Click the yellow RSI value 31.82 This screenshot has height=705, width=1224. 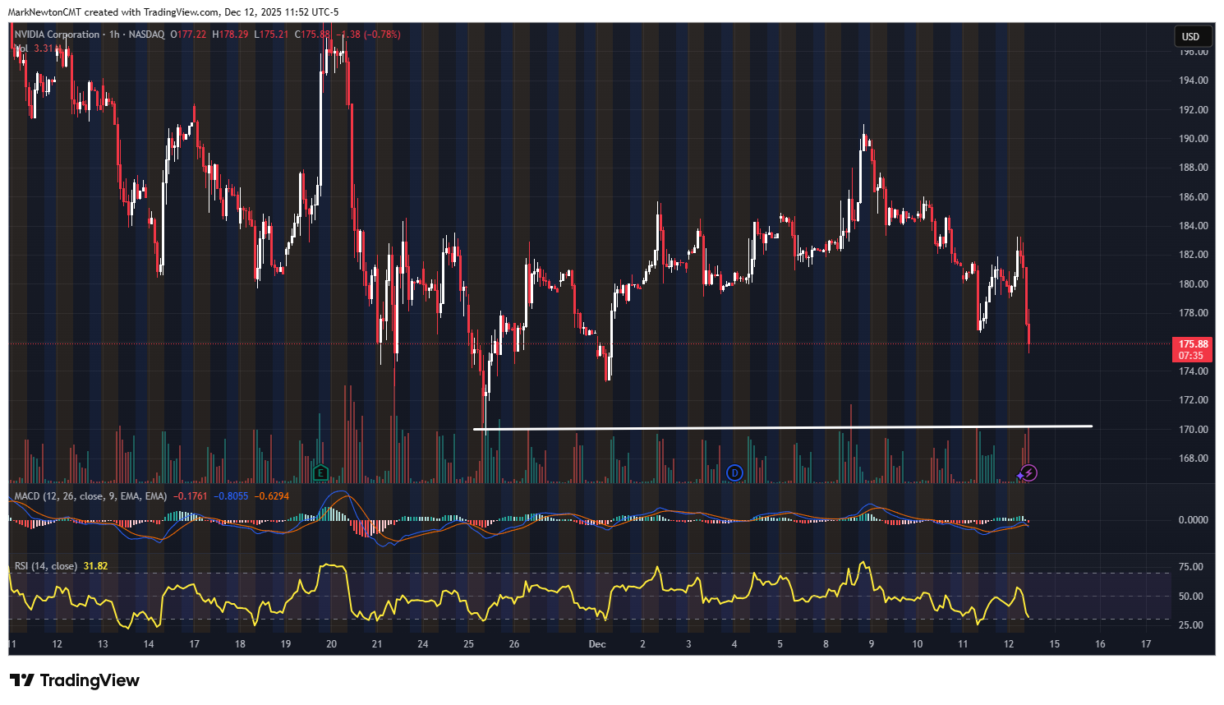pos(95,566)
